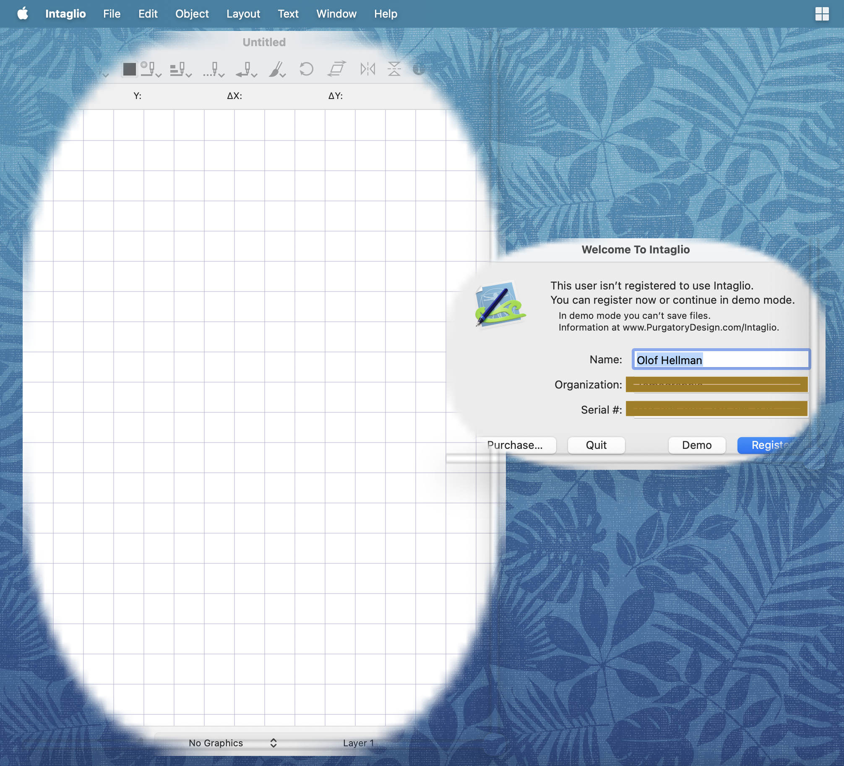844x766 pixels.
Task: Open the Layout menu
Action: (243, 14)
